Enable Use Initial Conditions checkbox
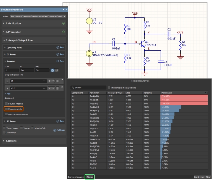The height and width of the screenshot is (180, 212). (6, 114)
